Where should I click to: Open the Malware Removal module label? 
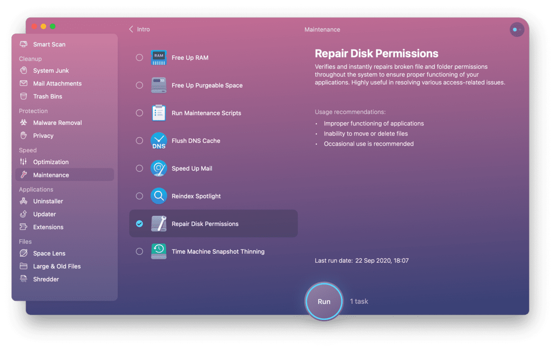tap(58, 123)
